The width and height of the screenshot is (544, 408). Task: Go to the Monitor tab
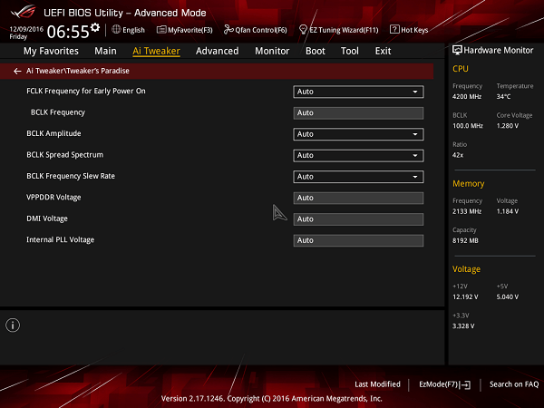(x=272, y=51)
